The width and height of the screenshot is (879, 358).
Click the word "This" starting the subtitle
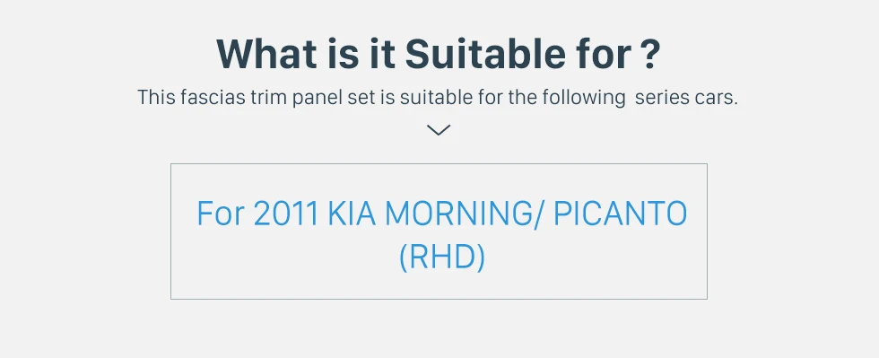156,97
